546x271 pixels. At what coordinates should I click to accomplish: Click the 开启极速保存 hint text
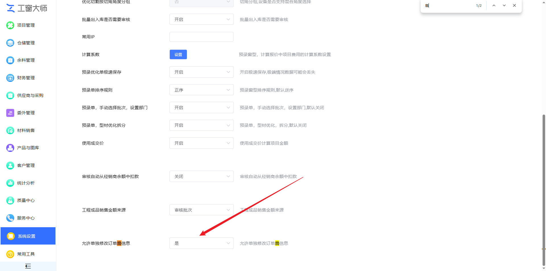click(278, 72)
